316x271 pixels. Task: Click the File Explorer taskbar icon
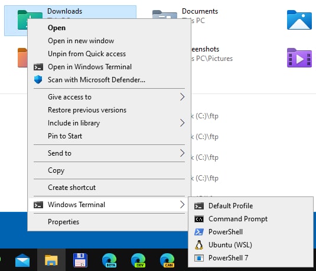coord(51,260)
